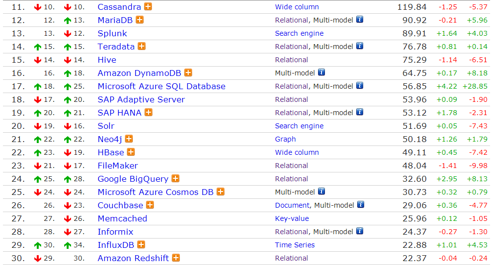Click the info icon in the SAP HANA row

coord(360,112)
